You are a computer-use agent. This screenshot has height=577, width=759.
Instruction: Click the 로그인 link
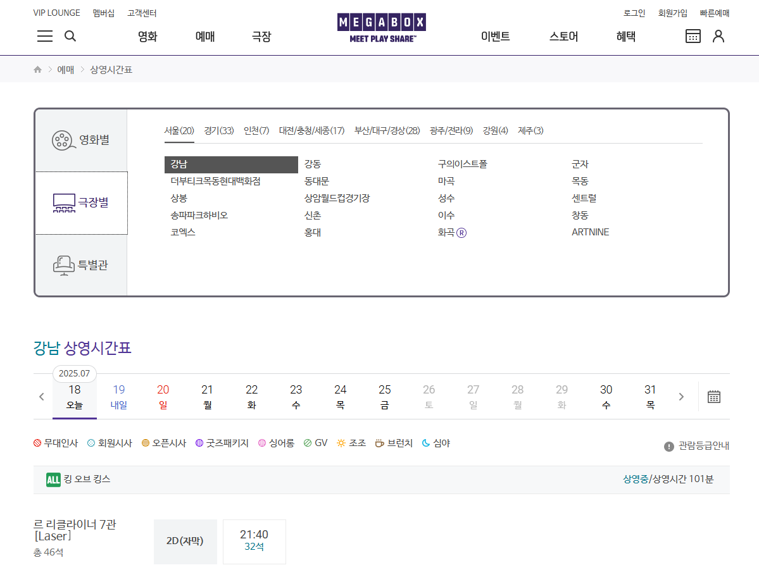634,13
